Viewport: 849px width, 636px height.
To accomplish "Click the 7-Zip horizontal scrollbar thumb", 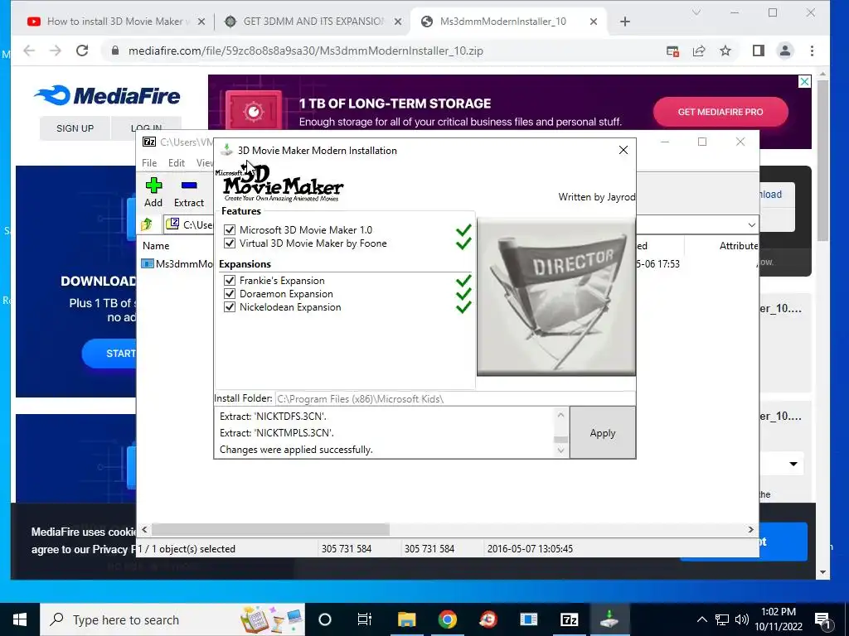I will click(x=270, y=529).
